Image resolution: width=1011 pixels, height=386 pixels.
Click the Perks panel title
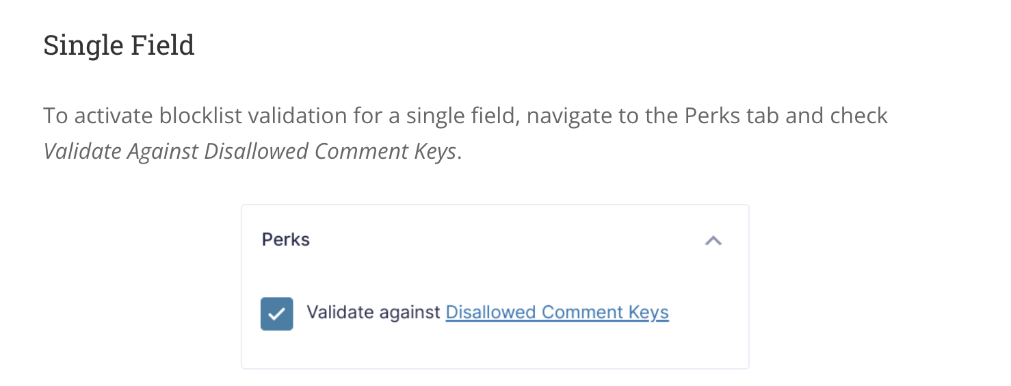pyautogui.click(x=286, y=240)
